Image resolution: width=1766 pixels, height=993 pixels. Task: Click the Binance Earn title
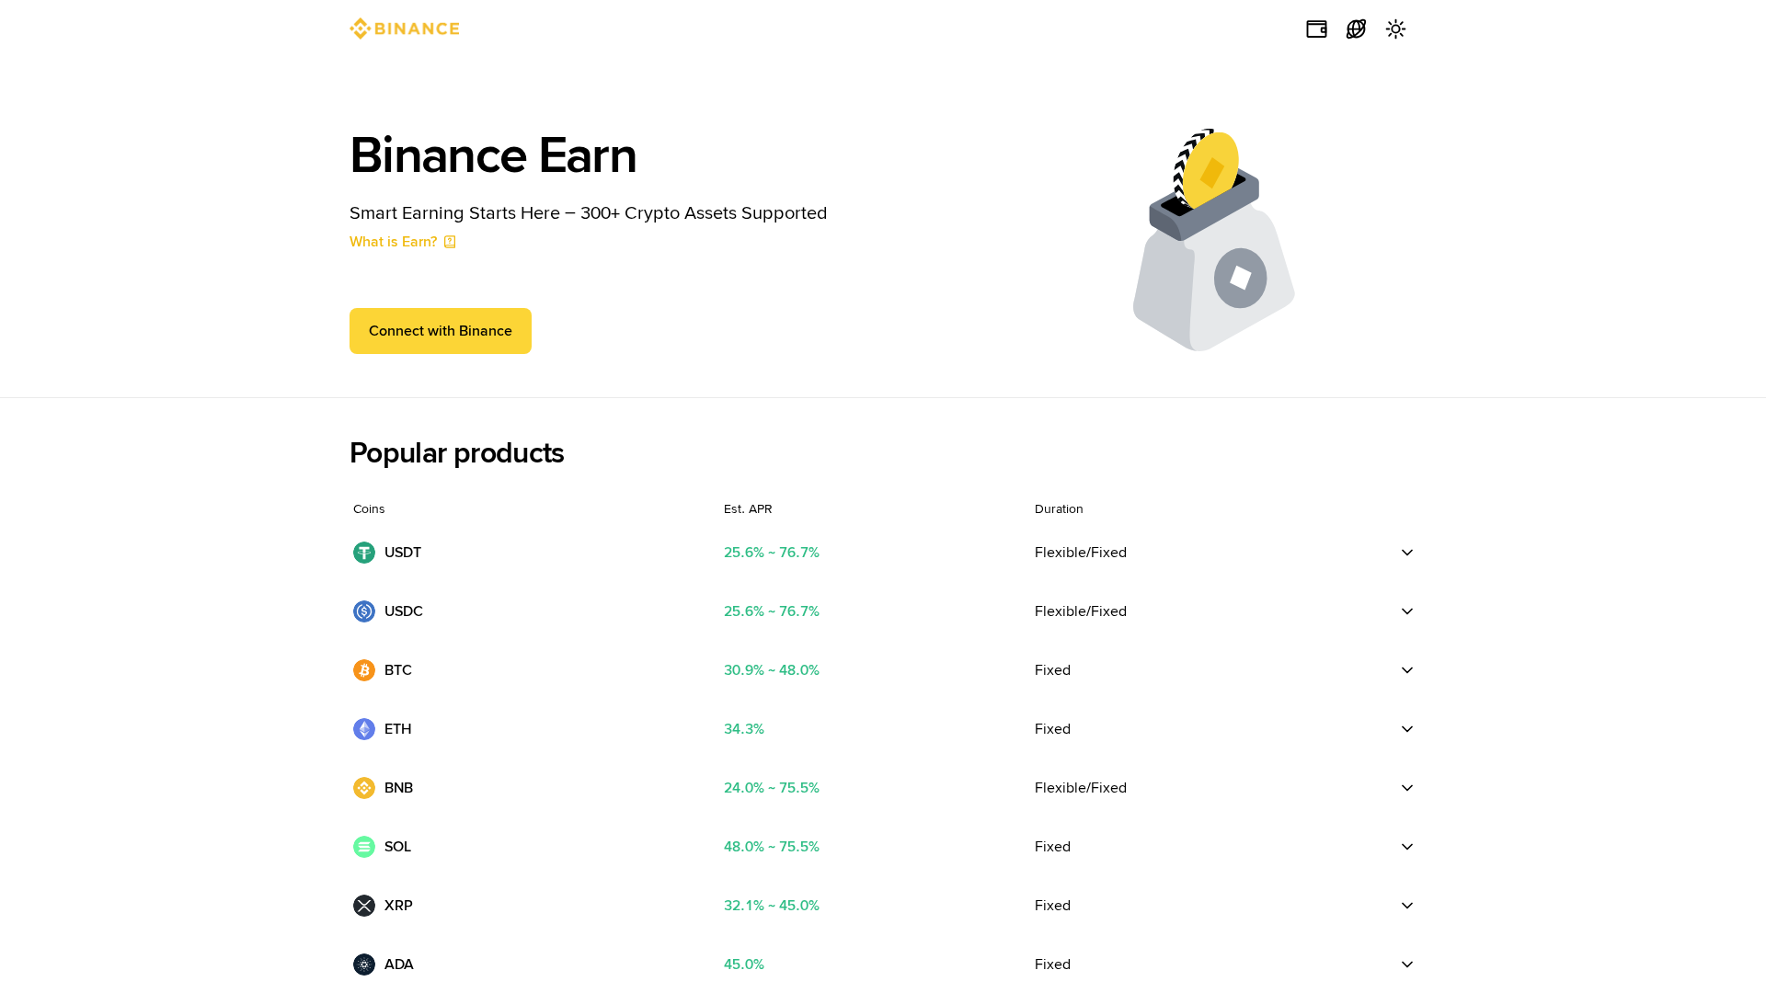[493, 155]
